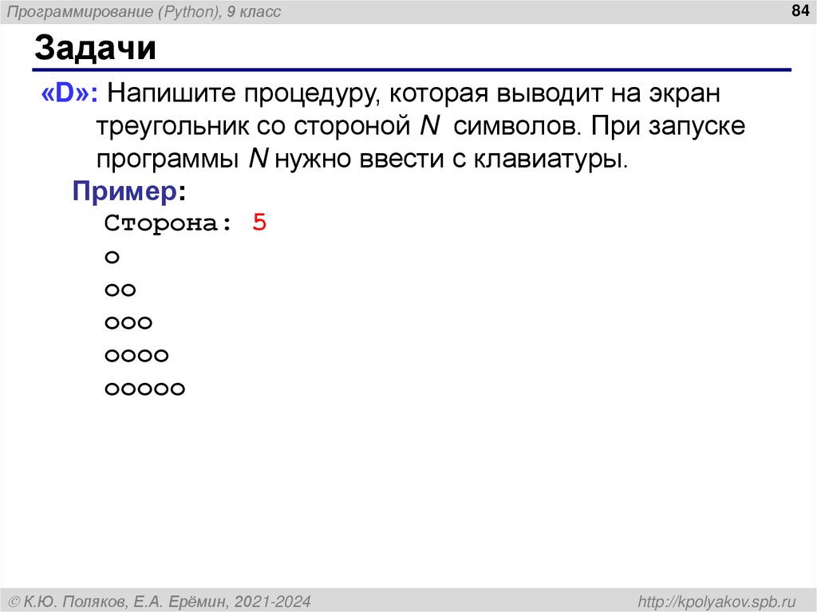Click the "ooo" output line

pos(128,322)
